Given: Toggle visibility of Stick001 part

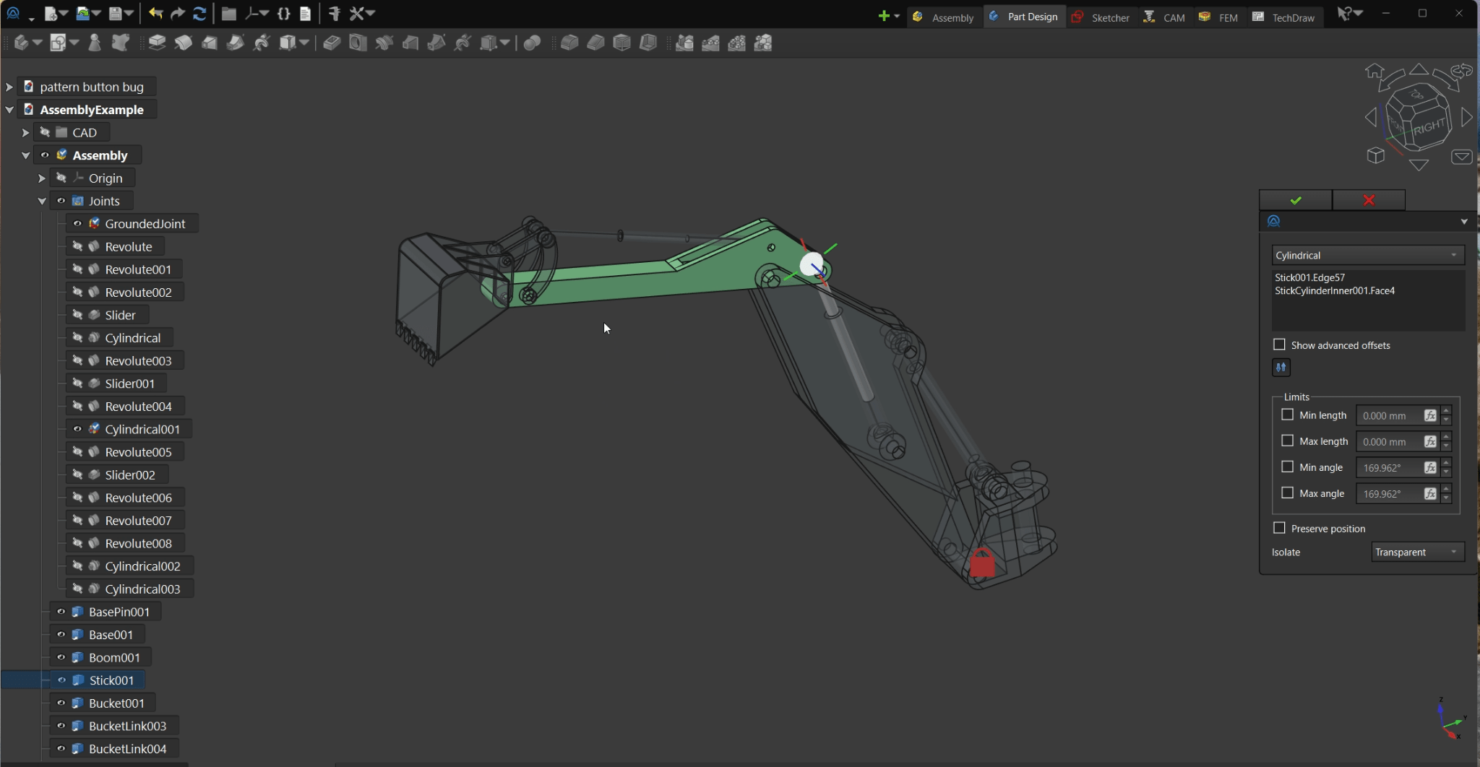Looking at the screenshot, I should click(x=61, y=680).
